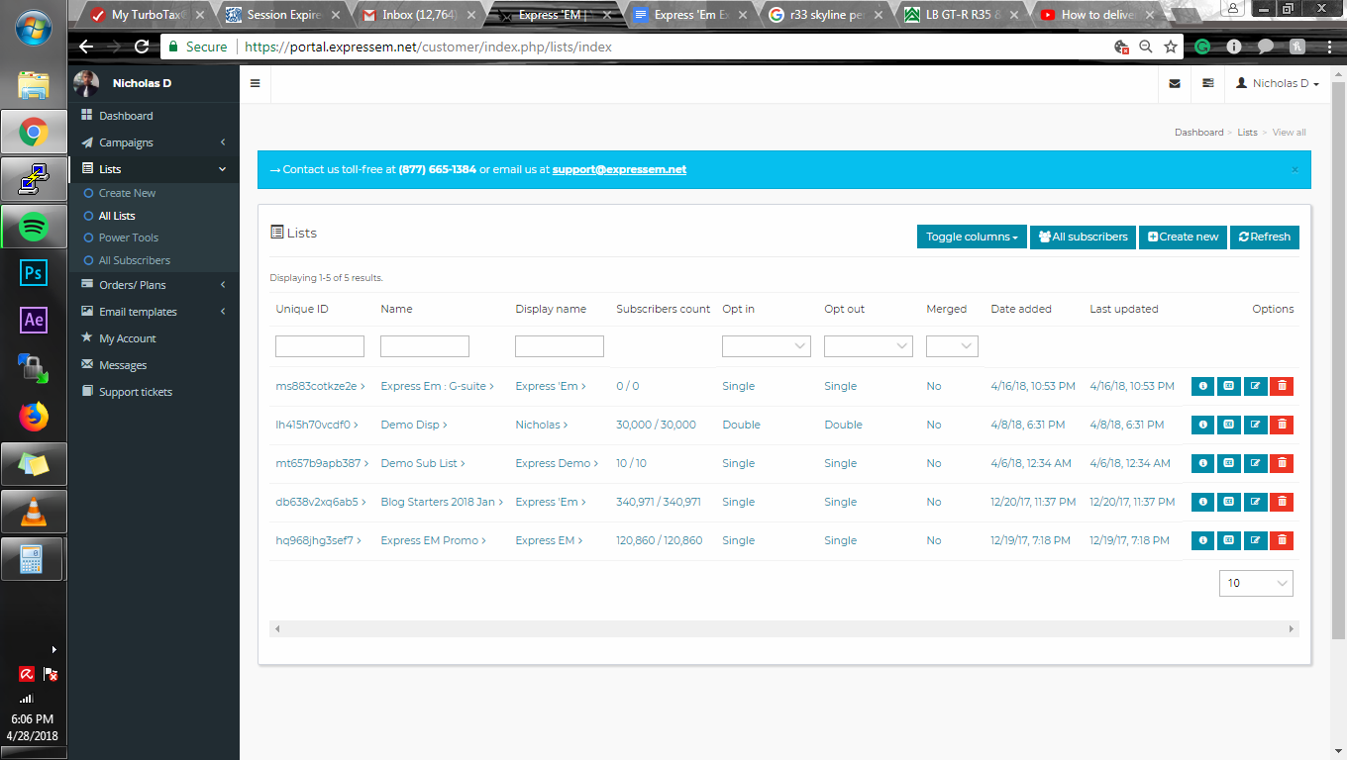Click the Unique ID filter field
This screenshot has width=1347, height=760.
(x=320, y=346)
